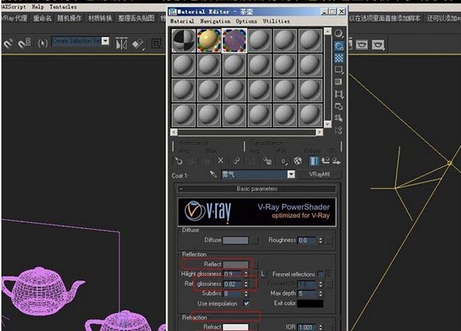The width and height of the screenshot is (461, 331).
Task: Adjust Max depth spinner arrows
Action: [x=321, y=293]
